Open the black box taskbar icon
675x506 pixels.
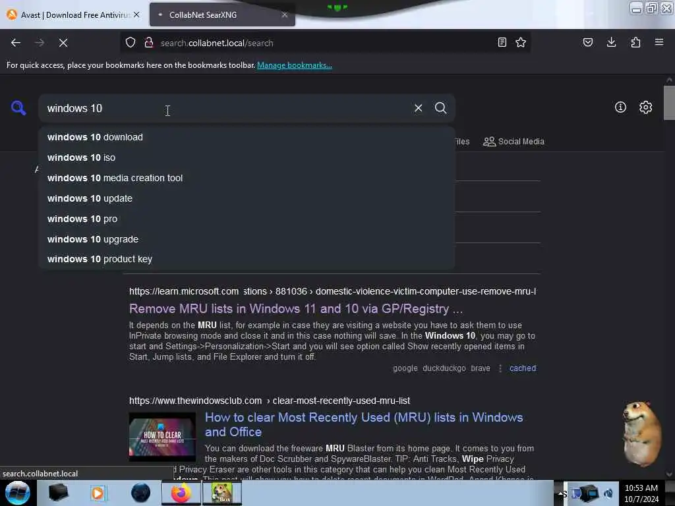pos(59,493)
